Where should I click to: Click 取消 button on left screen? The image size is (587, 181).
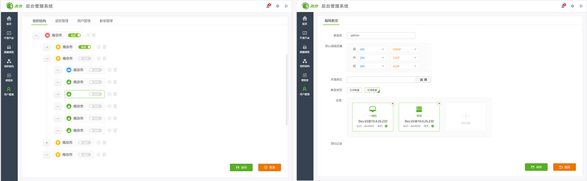270,167
